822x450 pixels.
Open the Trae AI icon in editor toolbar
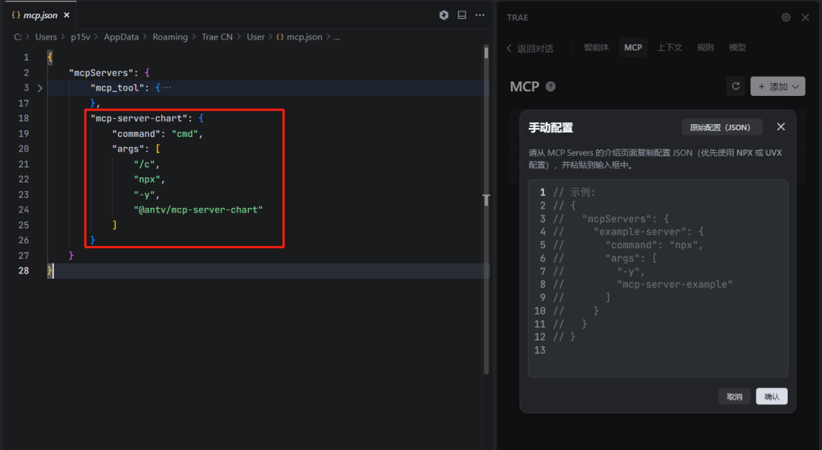coord(444,15)
